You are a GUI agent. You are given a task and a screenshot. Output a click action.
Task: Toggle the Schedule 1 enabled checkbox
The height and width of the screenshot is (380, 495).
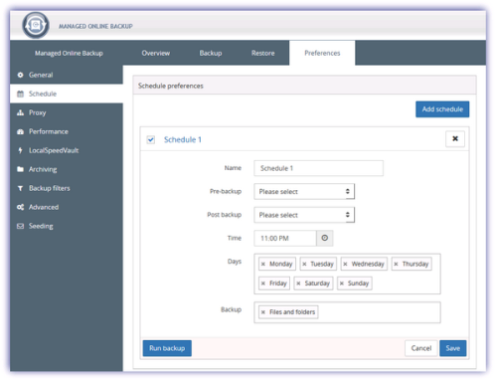[x=151, y=139]
